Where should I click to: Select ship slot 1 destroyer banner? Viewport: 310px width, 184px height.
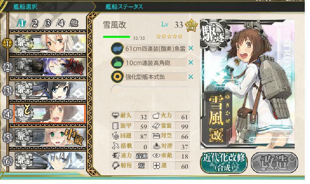(50, 43)
